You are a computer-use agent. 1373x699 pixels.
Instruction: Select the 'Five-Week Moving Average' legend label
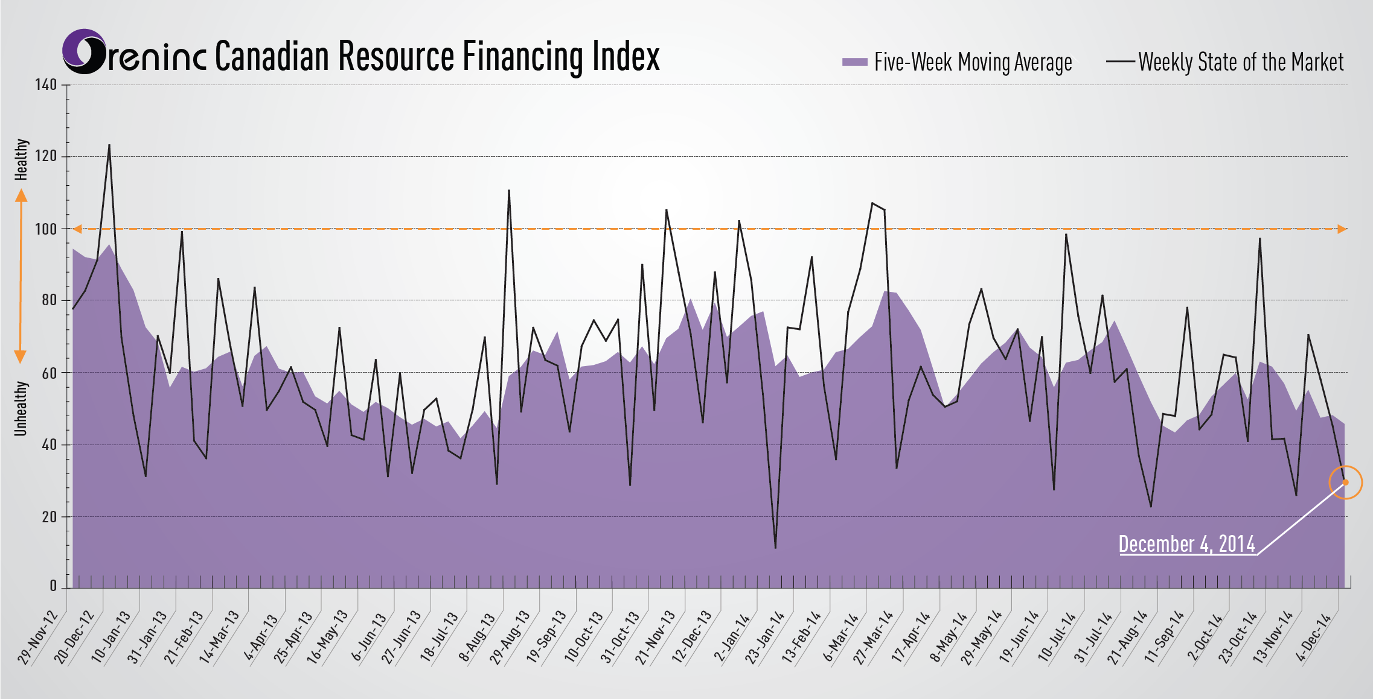(973, 62)
